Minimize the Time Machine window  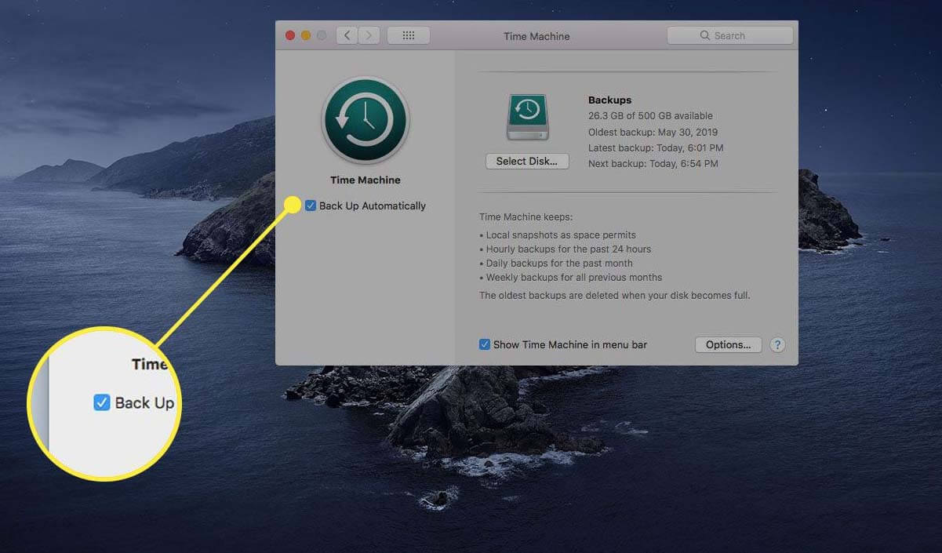pyautogui.click(x=306, y=35)
